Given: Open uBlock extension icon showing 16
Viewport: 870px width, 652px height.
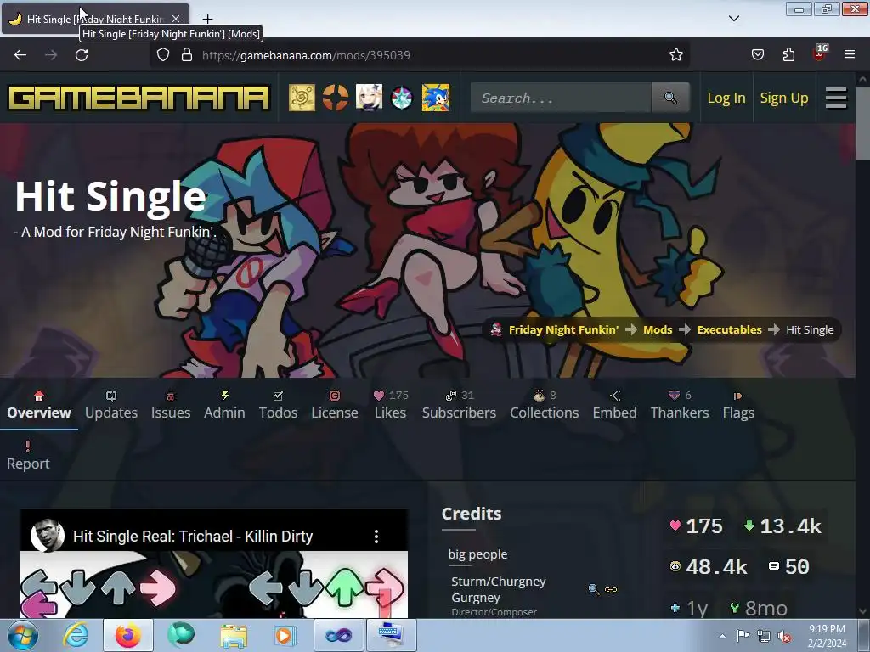Looking at the screenshot, I should coord(820,53).
